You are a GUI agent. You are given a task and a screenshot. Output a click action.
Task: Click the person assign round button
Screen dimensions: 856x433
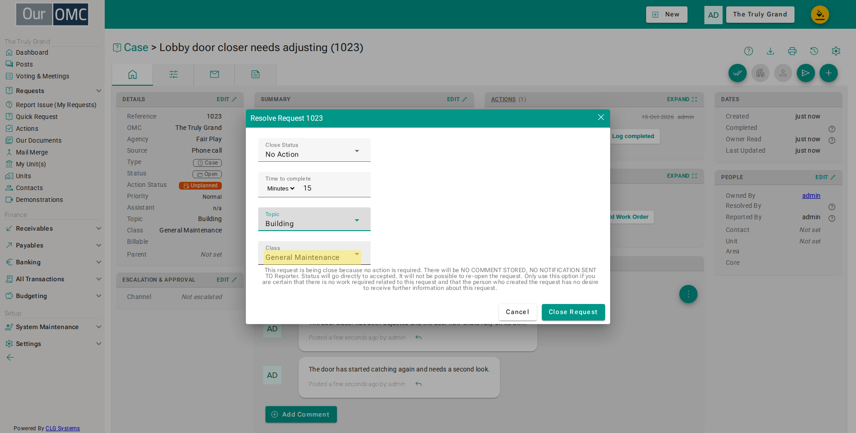click(x=783, y=73)
